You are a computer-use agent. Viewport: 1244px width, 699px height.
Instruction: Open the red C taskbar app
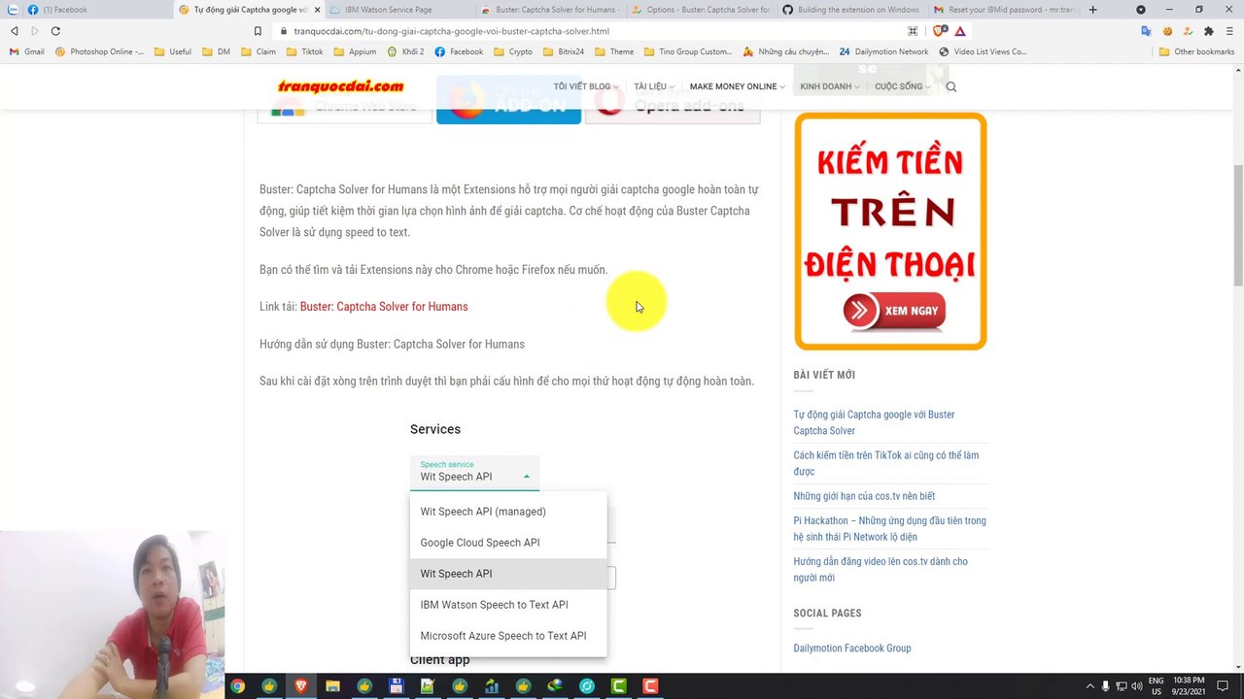[650, 686]
